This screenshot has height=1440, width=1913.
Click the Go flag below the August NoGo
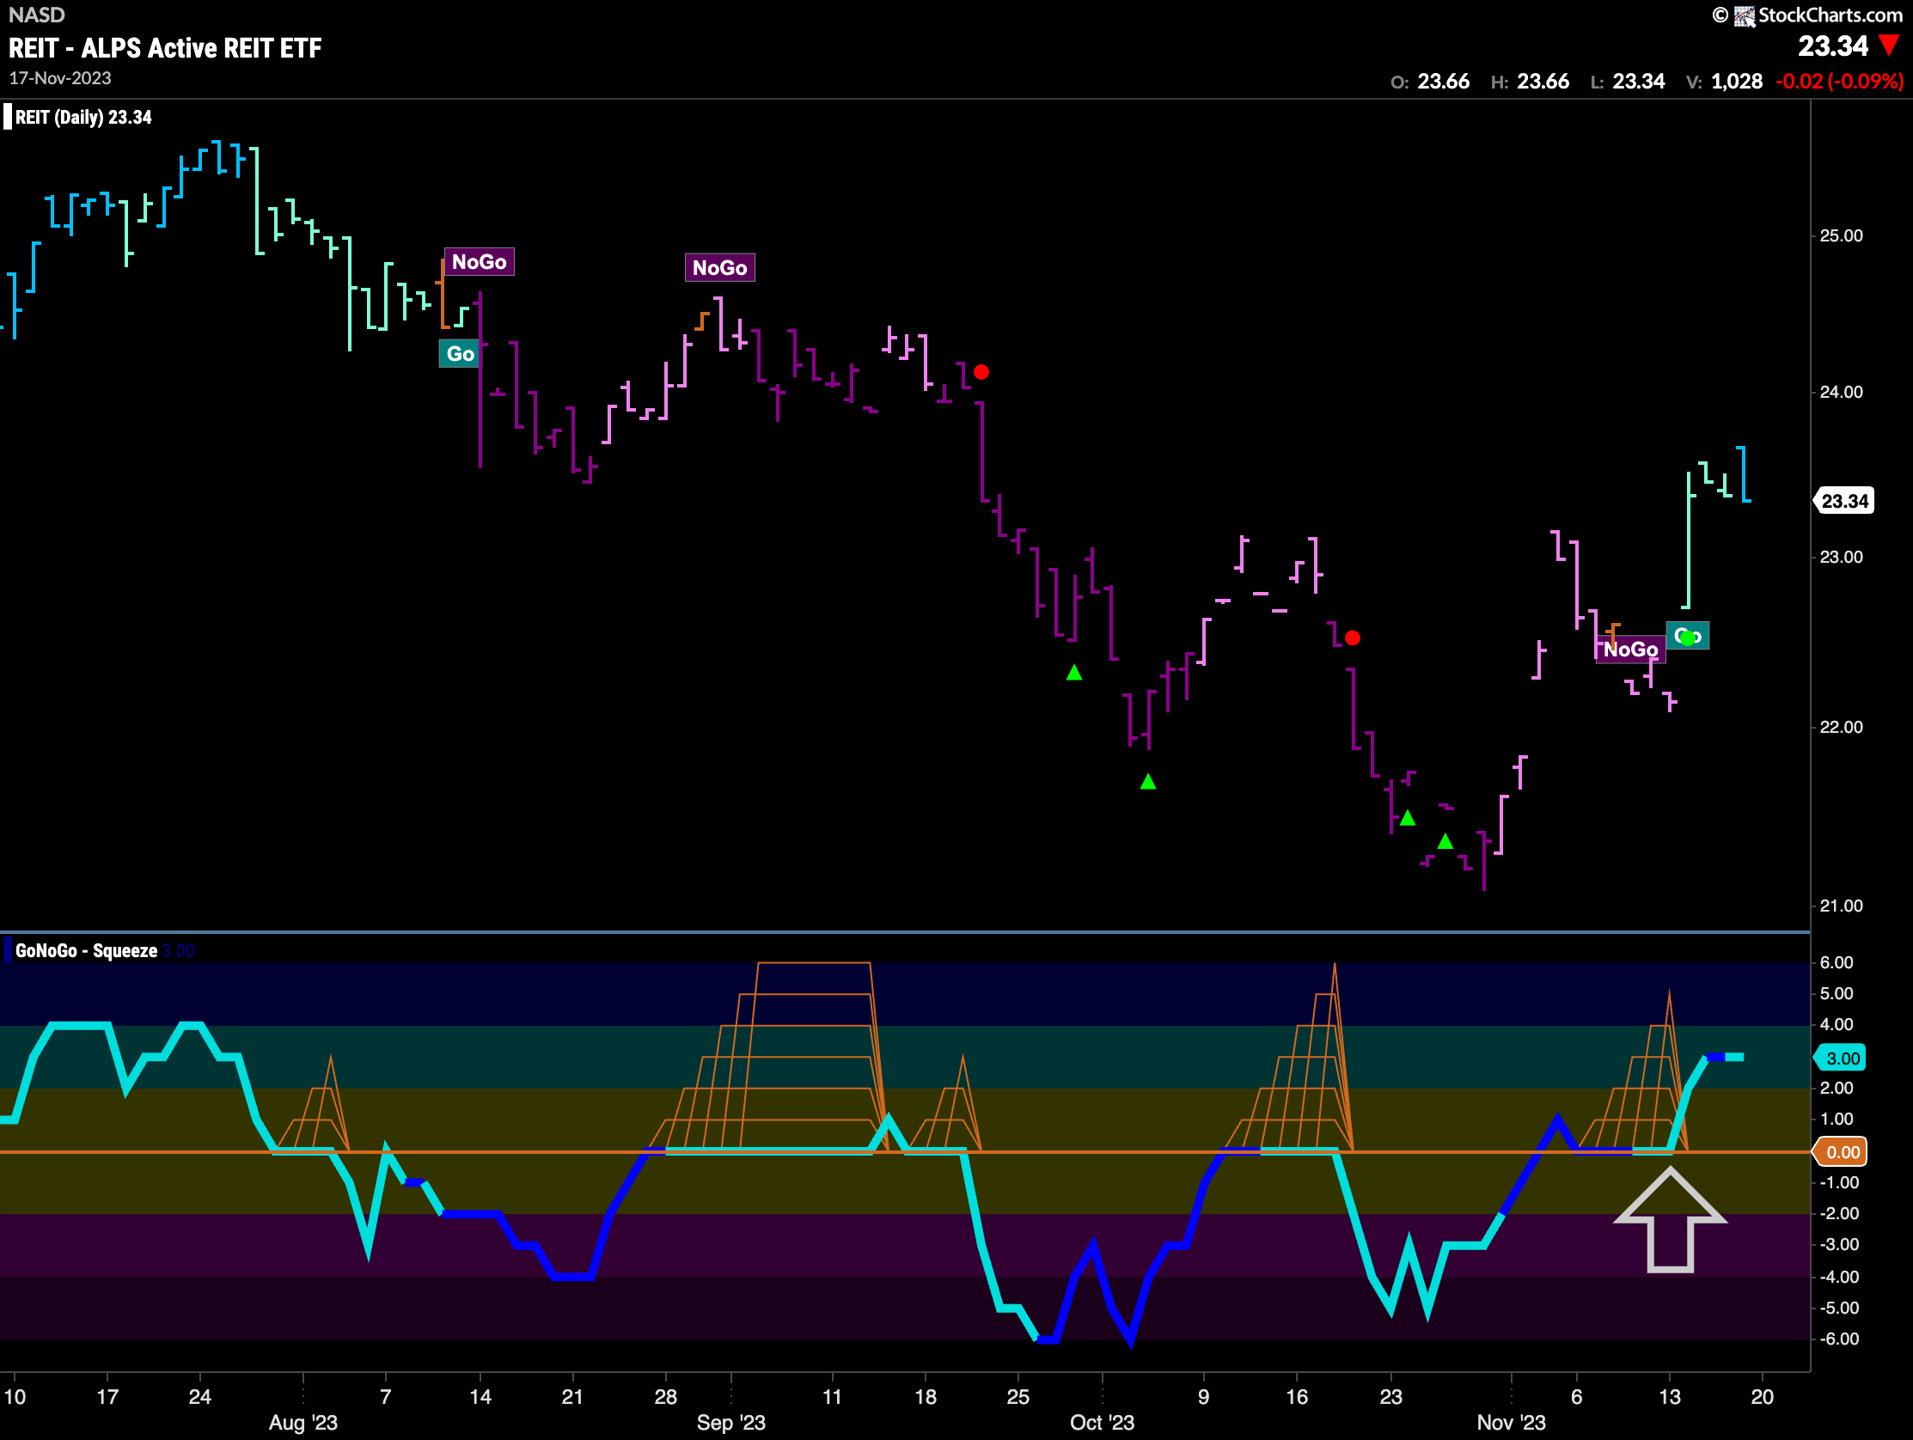[459, 354]
